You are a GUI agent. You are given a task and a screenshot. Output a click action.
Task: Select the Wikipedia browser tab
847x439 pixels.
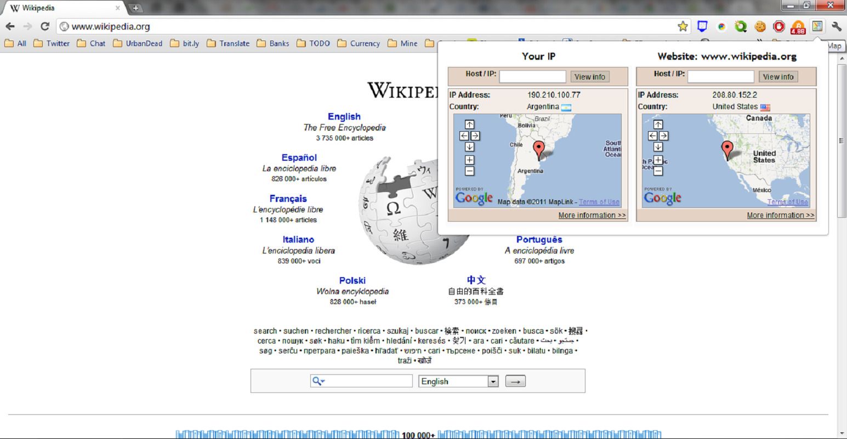click(x=63, y=8)
